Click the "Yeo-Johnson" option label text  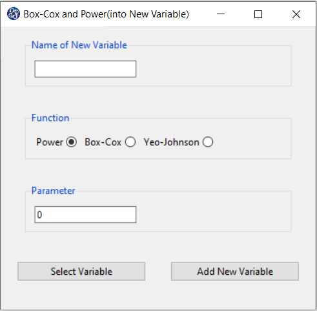tap(171, 142)
